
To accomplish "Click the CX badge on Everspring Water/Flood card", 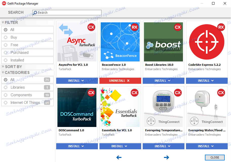I will [x=221, y=93].
